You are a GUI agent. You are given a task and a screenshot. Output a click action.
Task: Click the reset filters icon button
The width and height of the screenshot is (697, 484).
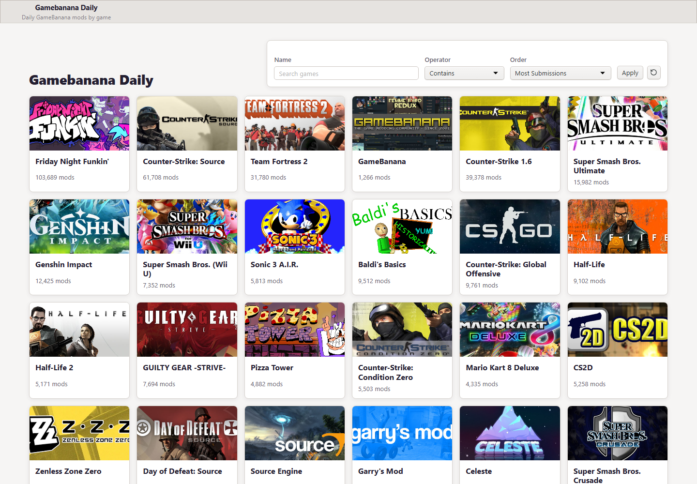tap(654, 73)
